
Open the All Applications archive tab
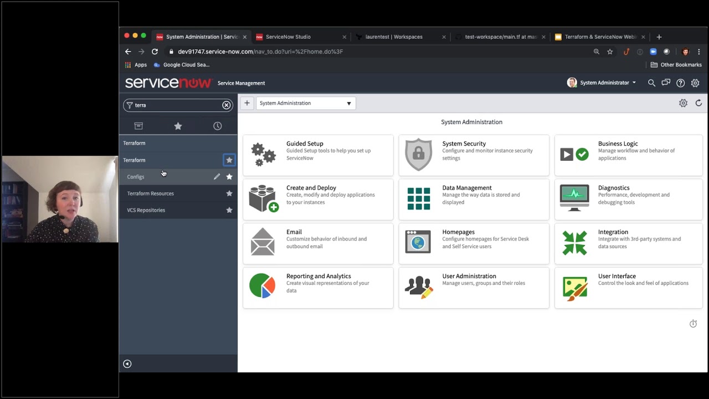tap(138, 126)
